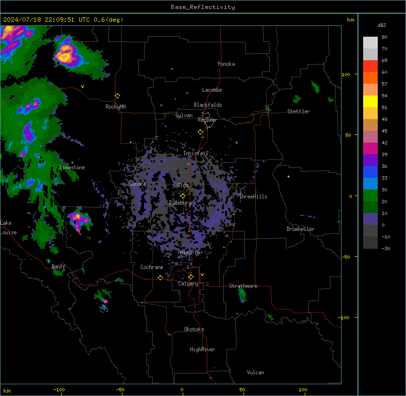Click the storm cell southwest of Sundre
Screen dimensions: 406x396
pos(79,220)
